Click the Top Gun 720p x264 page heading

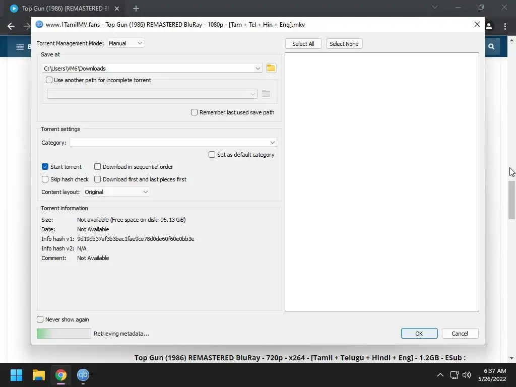[300, 358]
